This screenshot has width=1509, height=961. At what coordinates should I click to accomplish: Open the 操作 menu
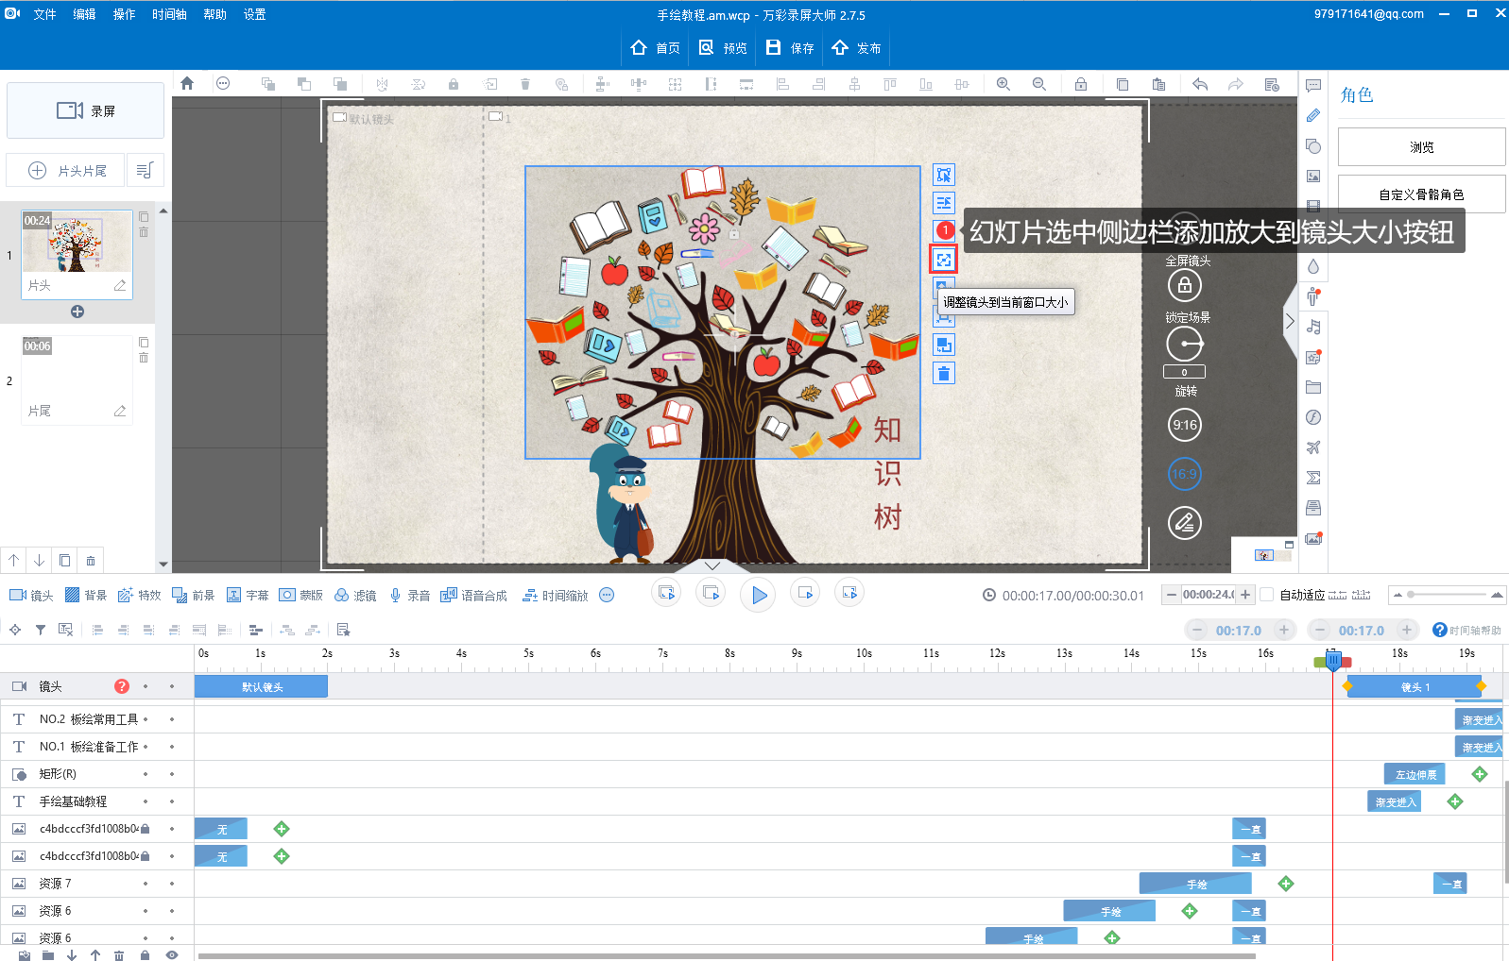pos(124,14)
